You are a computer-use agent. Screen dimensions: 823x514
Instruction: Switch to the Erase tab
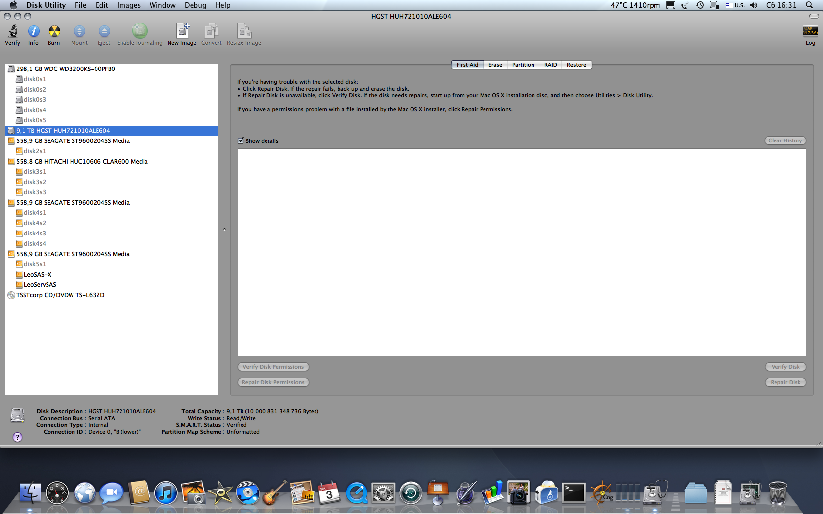[495, 65]
